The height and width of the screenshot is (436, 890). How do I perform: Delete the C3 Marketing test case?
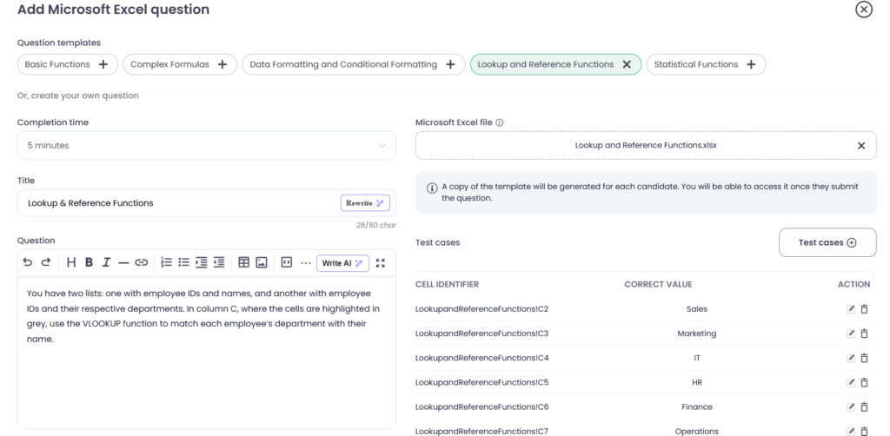(864, 334)
